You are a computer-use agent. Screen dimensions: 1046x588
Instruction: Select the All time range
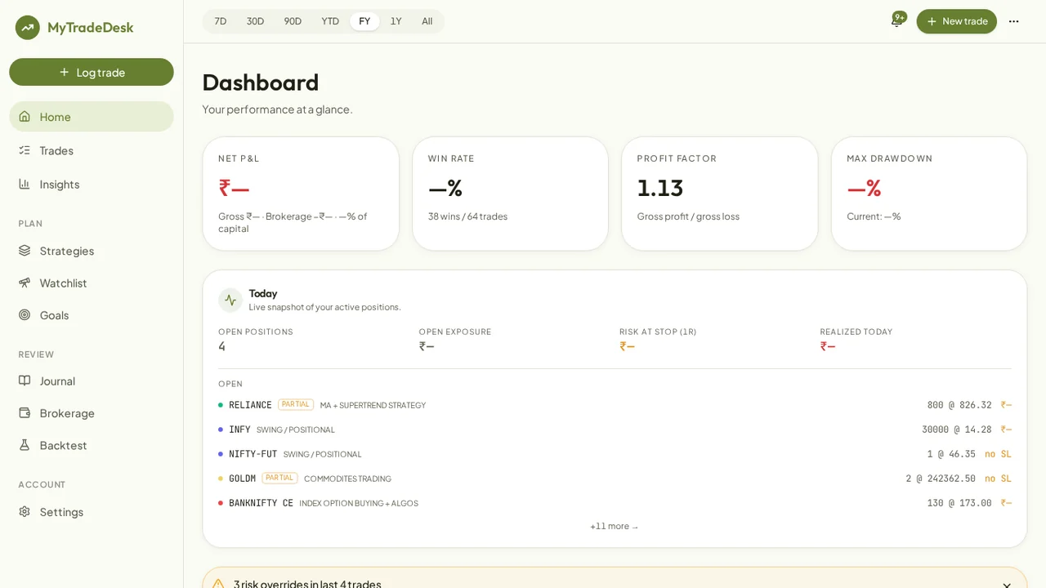point(427,21)
